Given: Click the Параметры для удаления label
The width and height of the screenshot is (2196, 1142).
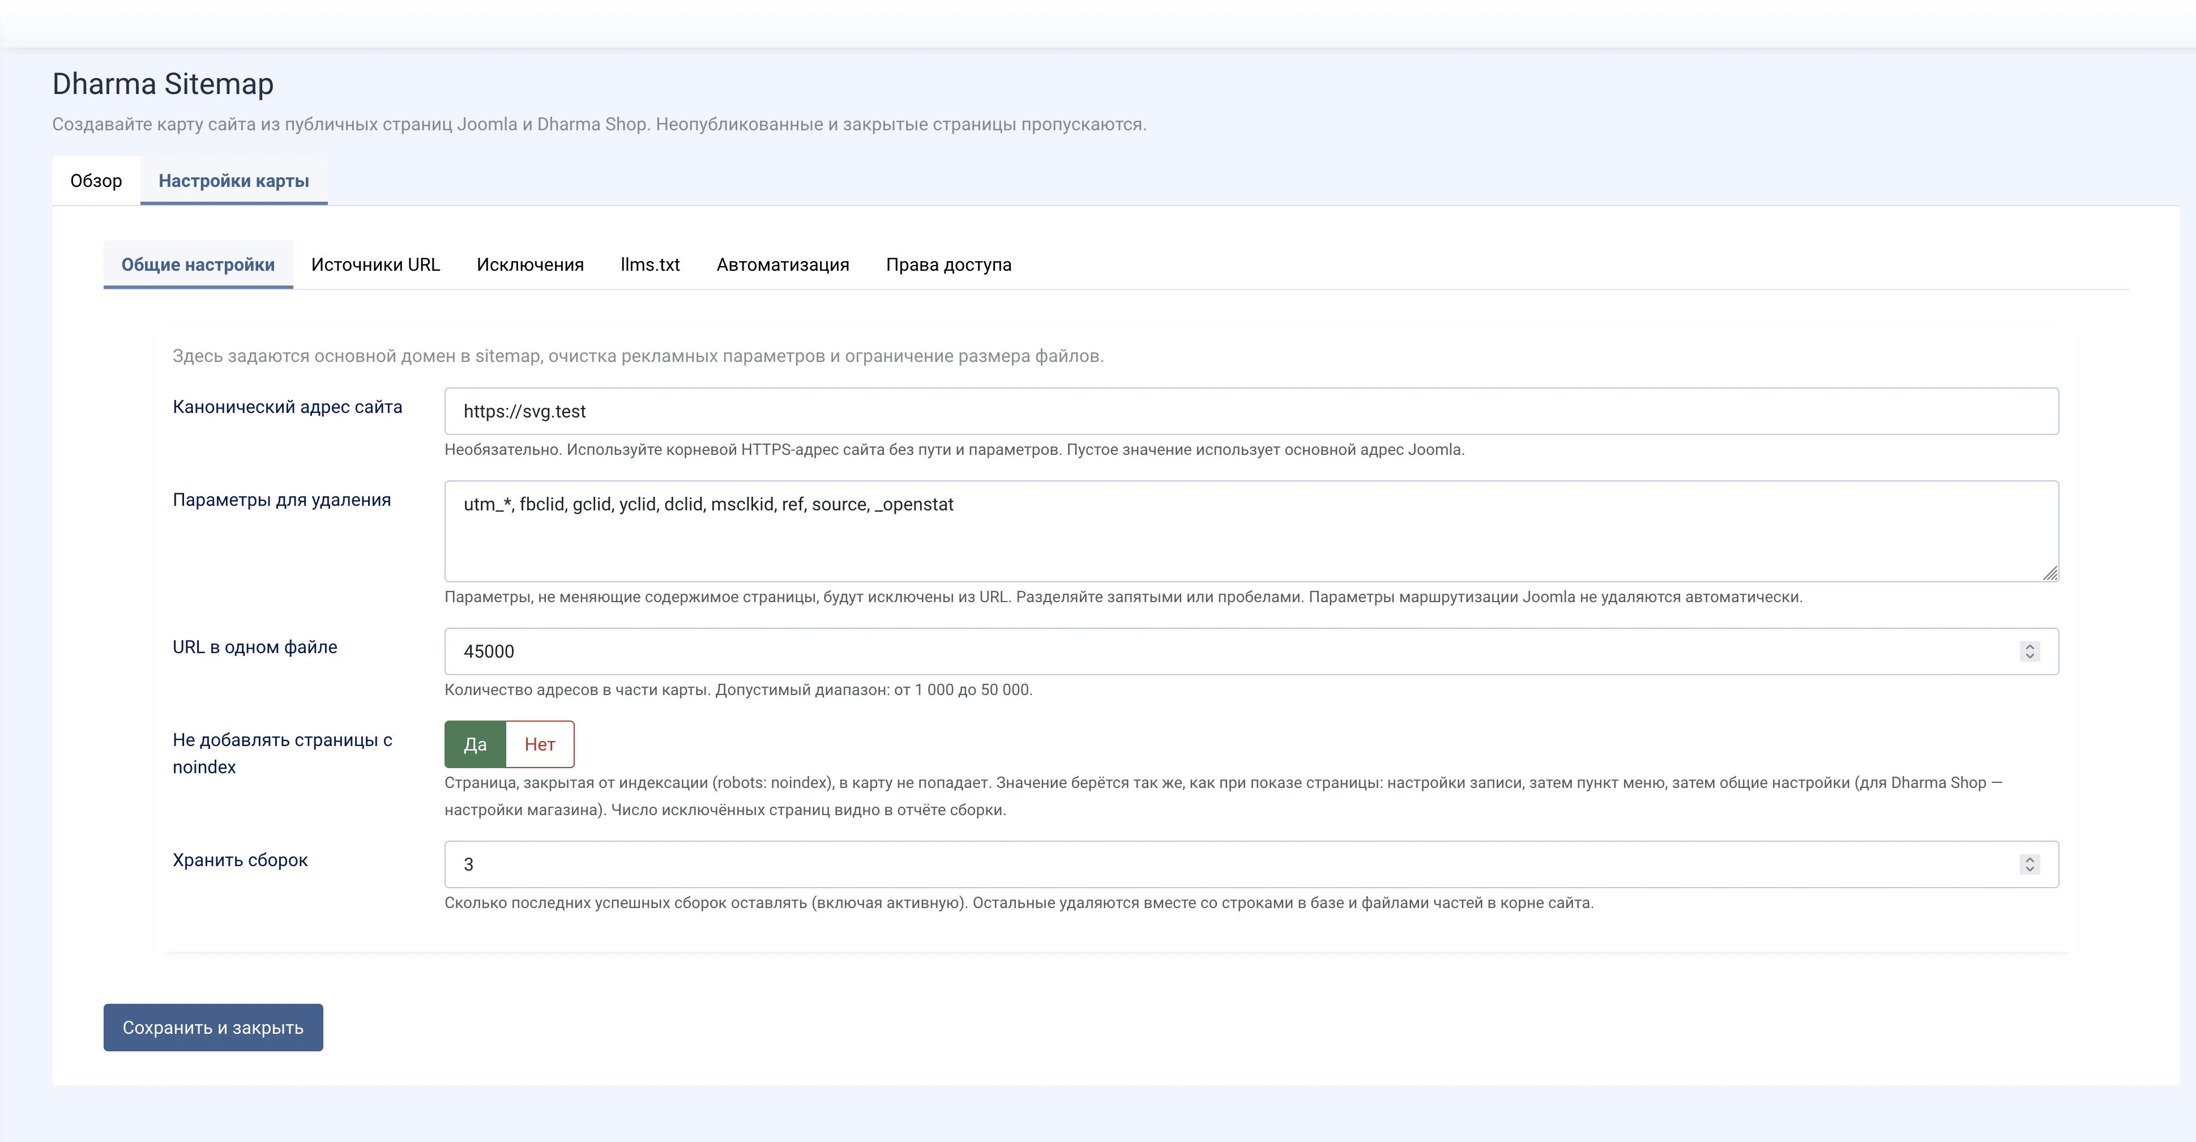Looking at the screenshot, I should tap(282, 500).
